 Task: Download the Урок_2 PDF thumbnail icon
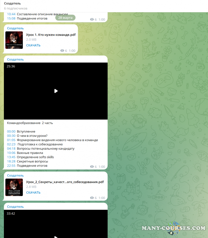(x=14, y=187)
